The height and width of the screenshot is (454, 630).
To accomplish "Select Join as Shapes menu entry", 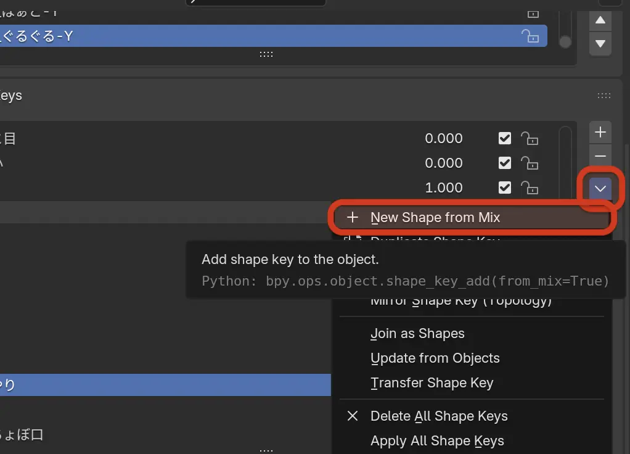I will pos(472,333).
